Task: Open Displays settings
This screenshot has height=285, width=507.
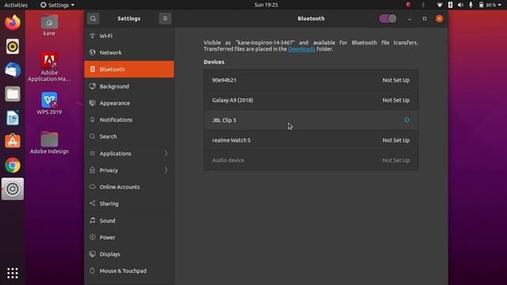Action: click(129, 254)
